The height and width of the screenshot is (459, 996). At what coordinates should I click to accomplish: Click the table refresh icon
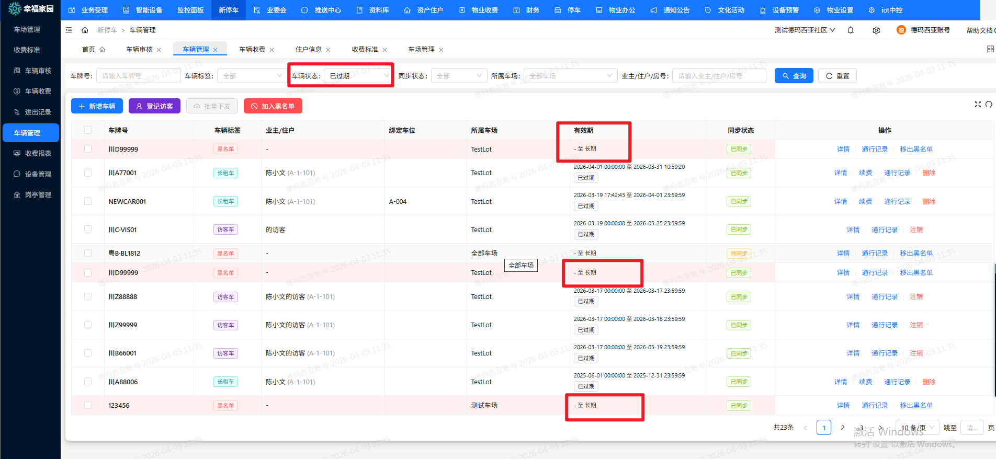pyautogui.click(x=989, y=105)
